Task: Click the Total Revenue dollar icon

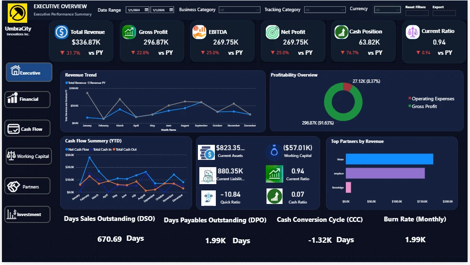Action: point(62,32)
